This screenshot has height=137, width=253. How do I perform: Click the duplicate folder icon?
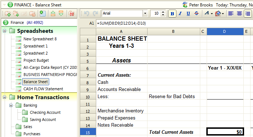click(32, 14)
